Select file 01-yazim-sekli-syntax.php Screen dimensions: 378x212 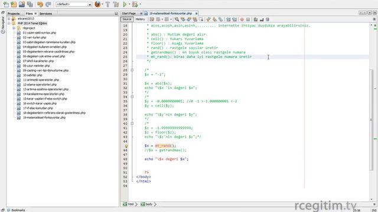(40, 33)
